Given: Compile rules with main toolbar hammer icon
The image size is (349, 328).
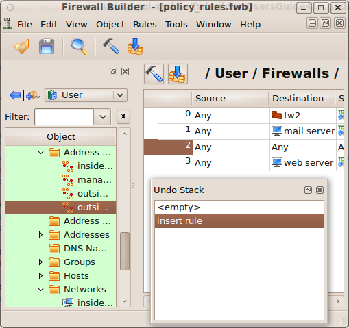Looking at the screenshot, I should coord(111,47).
